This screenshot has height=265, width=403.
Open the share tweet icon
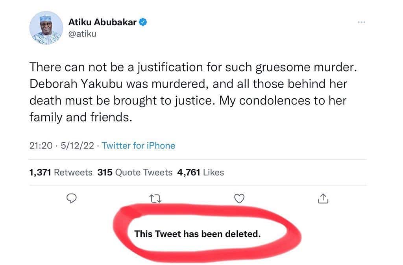pyautogui.click(x=322, y=199)
